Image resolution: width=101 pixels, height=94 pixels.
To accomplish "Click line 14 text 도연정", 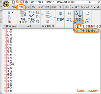I will (x=11, y=65).
